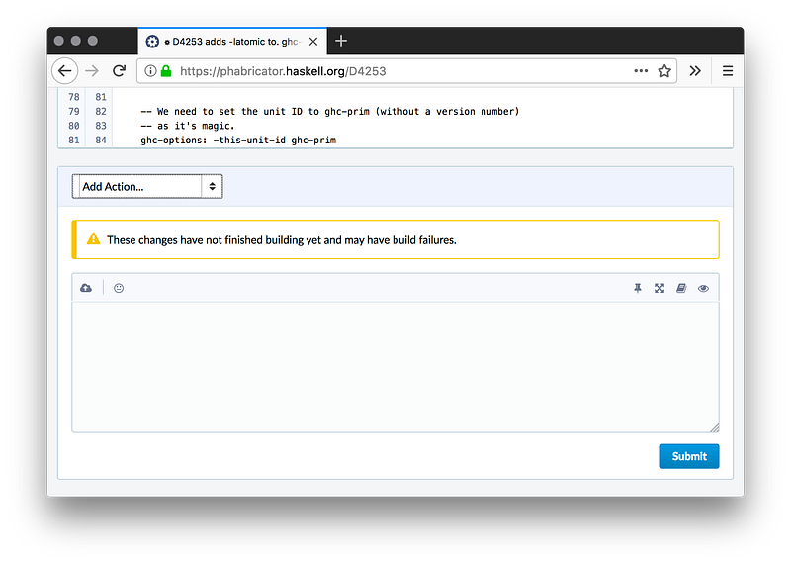Open the Remarkup help book icon
The image size is (791, 564).
point(681,288)
